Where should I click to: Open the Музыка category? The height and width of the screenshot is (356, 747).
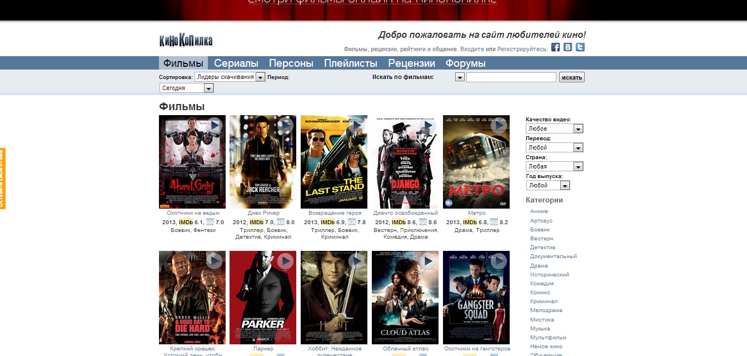pyautogui.click(x=540, y=329)
